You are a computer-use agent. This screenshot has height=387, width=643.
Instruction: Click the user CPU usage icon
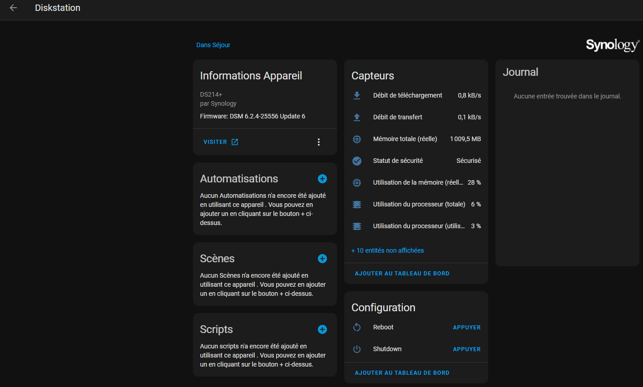(357, 226)
